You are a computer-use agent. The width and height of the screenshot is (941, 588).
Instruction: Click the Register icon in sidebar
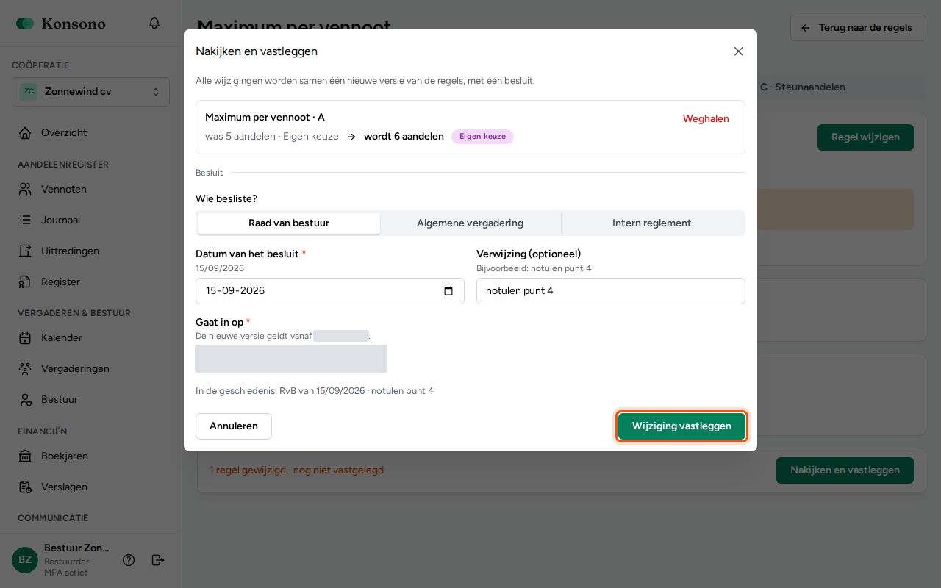coord(25,282)
